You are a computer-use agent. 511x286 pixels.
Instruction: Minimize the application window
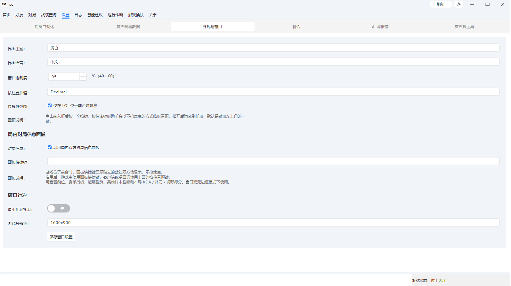coord(472,4)
